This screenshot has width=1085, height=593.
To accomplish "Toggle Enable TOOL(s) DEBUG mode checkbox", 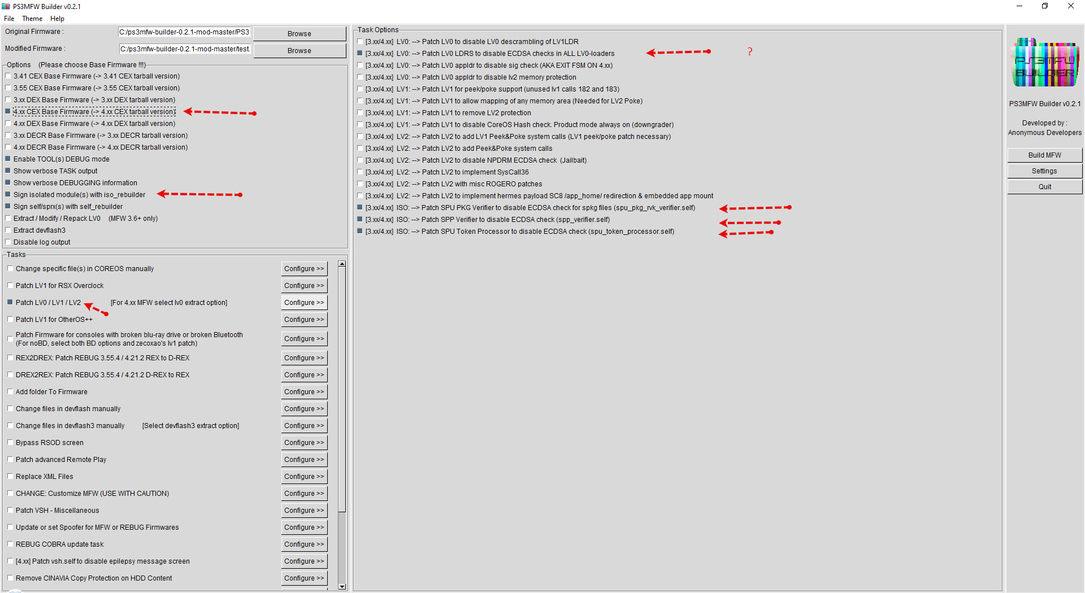I will 8,159.
